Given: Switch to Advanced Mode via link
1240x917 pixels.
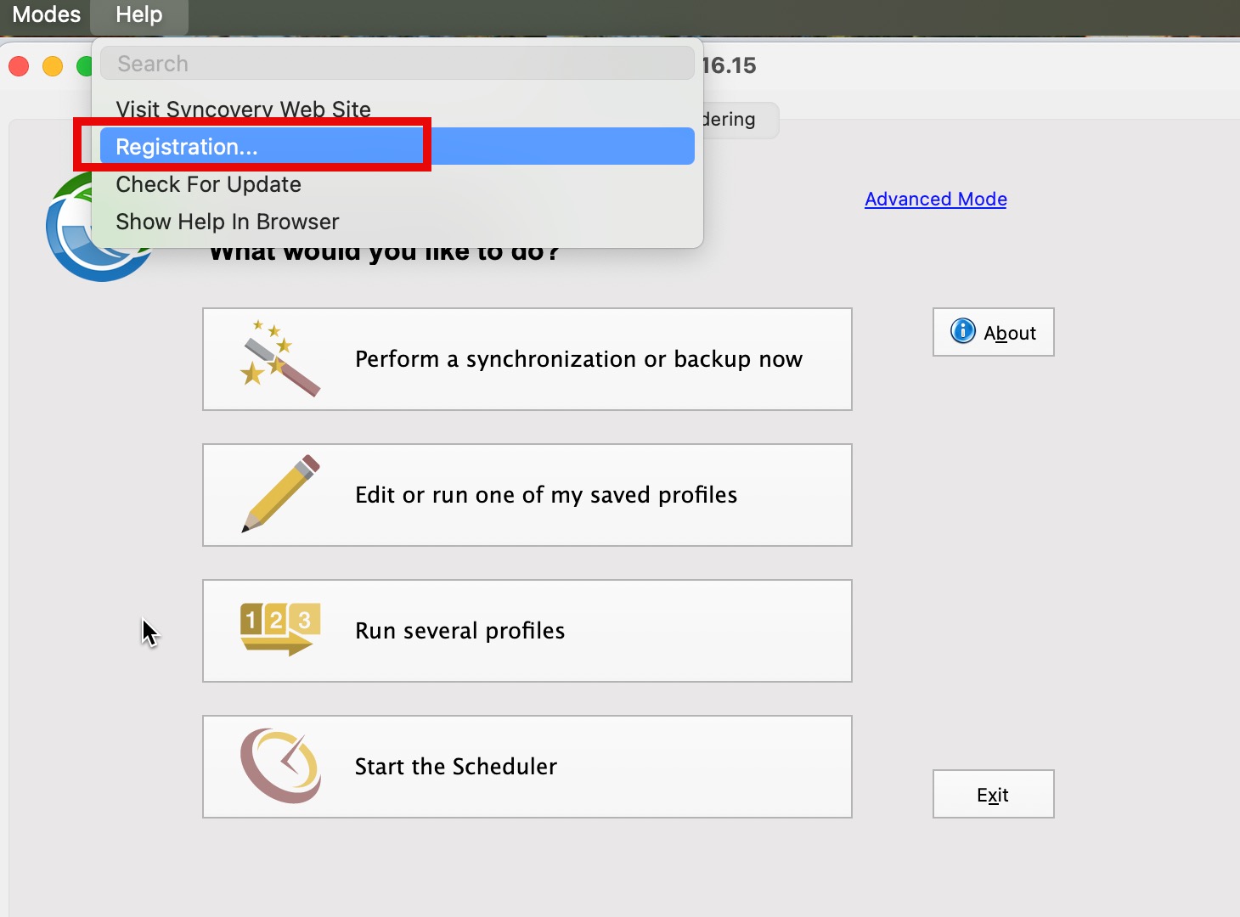Looking at the screenshot, I should point(935,199).
